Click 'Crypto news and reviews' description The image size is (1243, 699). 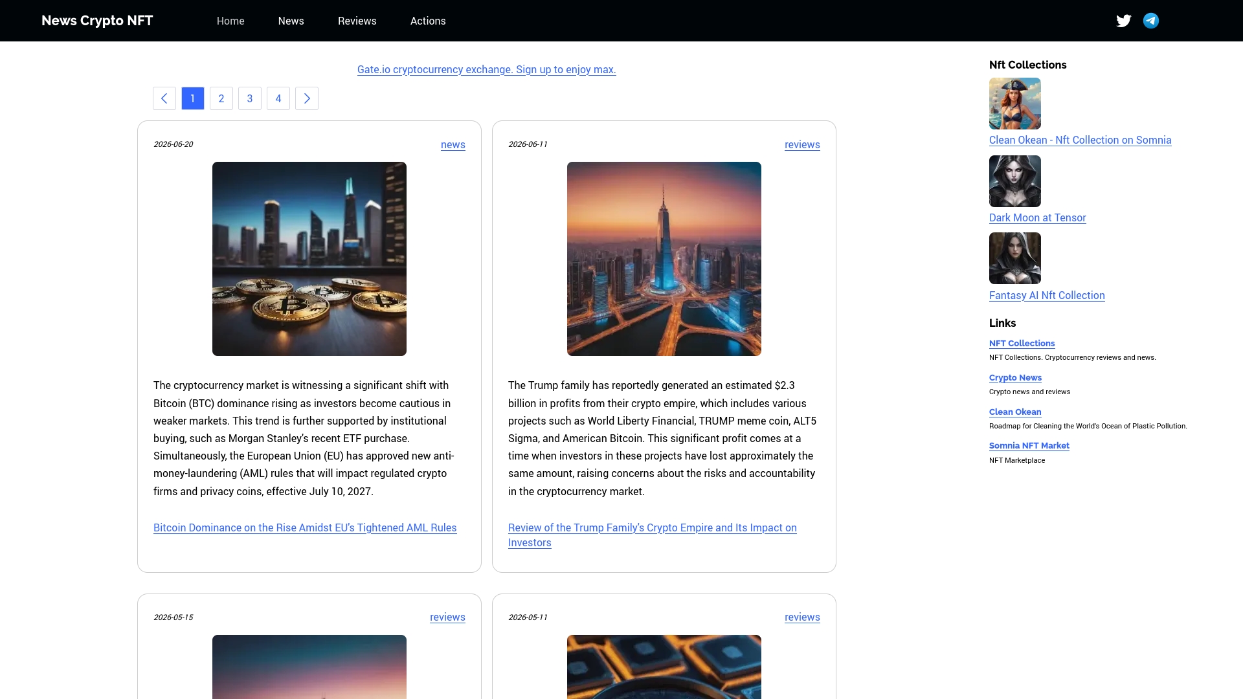point(1029,392)
